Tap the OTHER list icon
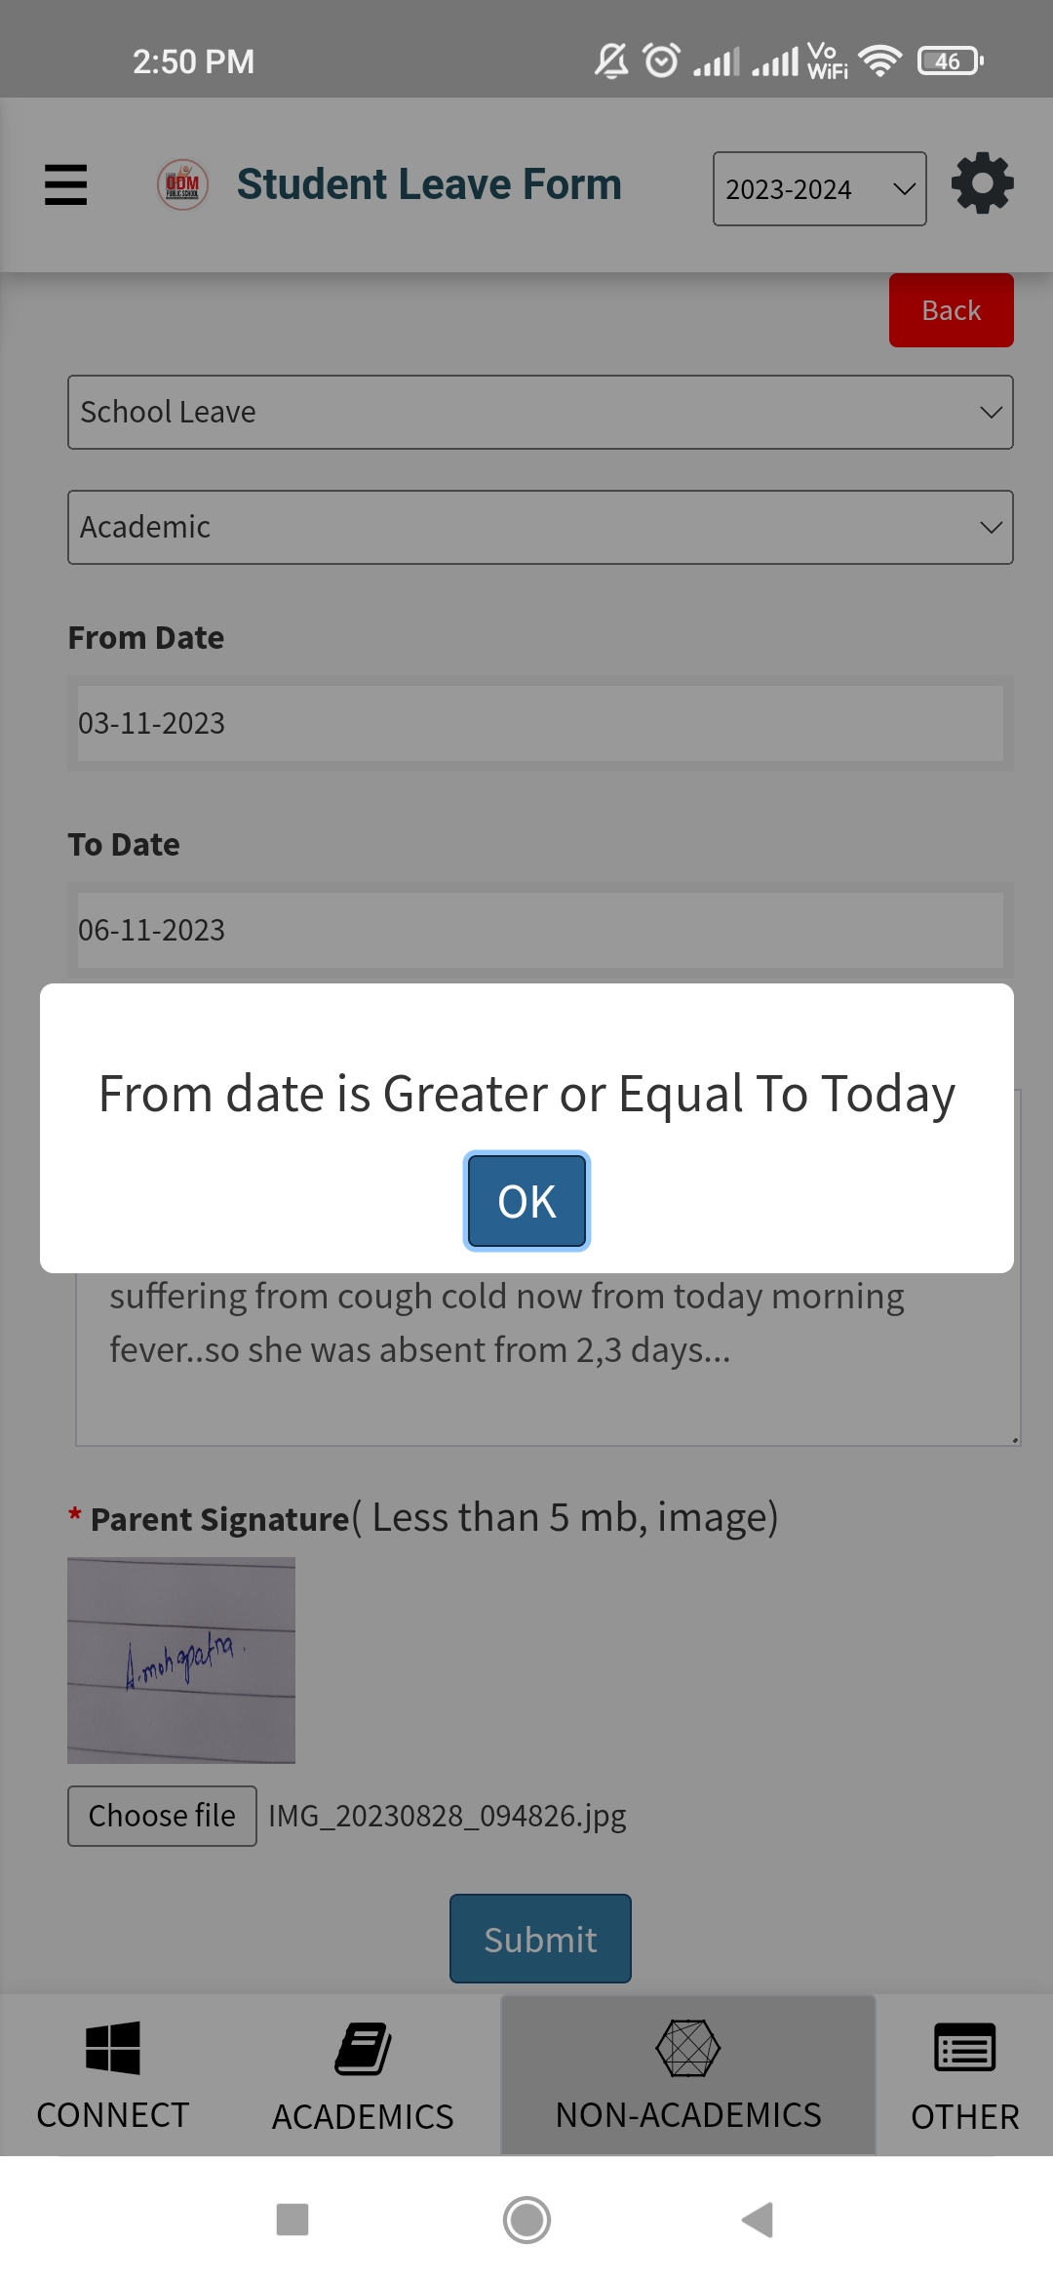Image resolution: width=1053 pixels, height=2283 pixels. pyautogui.click(x=964, y=2048)
